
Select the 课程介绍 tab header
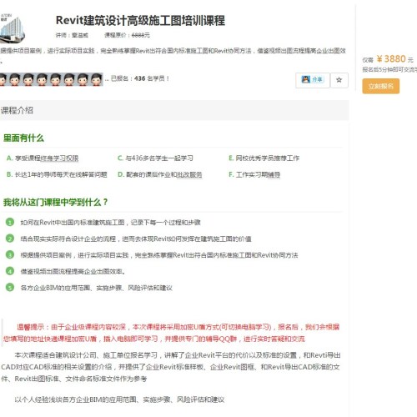(x=17, y=110)
